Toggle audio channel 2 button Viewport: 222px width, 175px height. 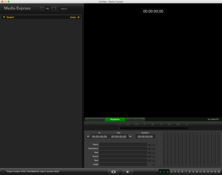pyautogui.click(x=168, y=172)
